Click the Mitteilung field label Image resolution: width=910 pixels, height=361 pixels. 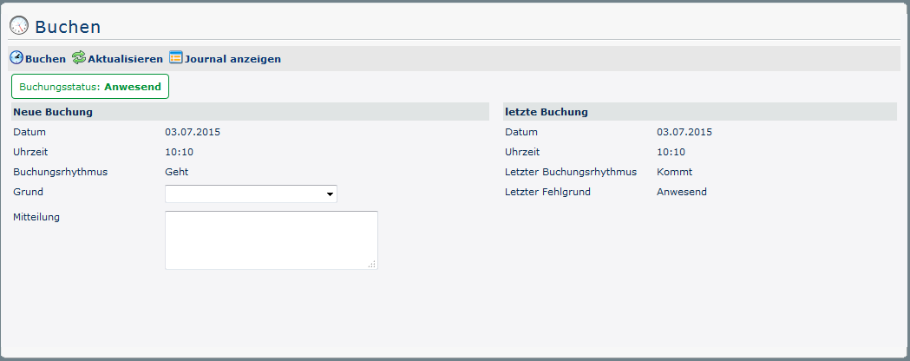tap(37, 217)
